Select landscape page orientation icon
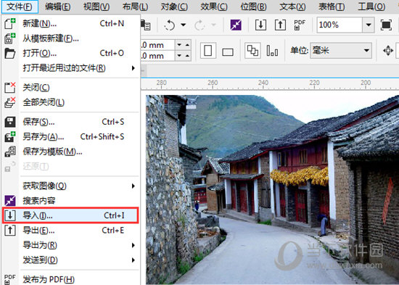This screenshot has height=285, width=399. click(228, 52)
